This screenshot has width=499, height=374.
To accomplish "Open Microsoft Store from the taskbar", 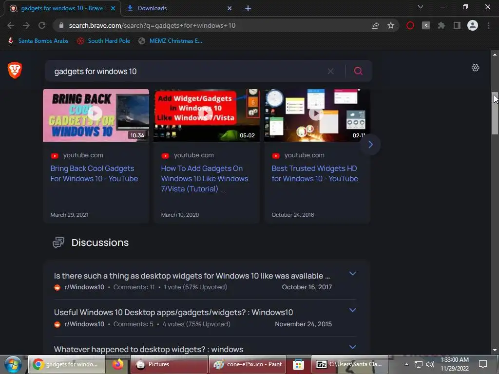I will (x=298, y=364).
